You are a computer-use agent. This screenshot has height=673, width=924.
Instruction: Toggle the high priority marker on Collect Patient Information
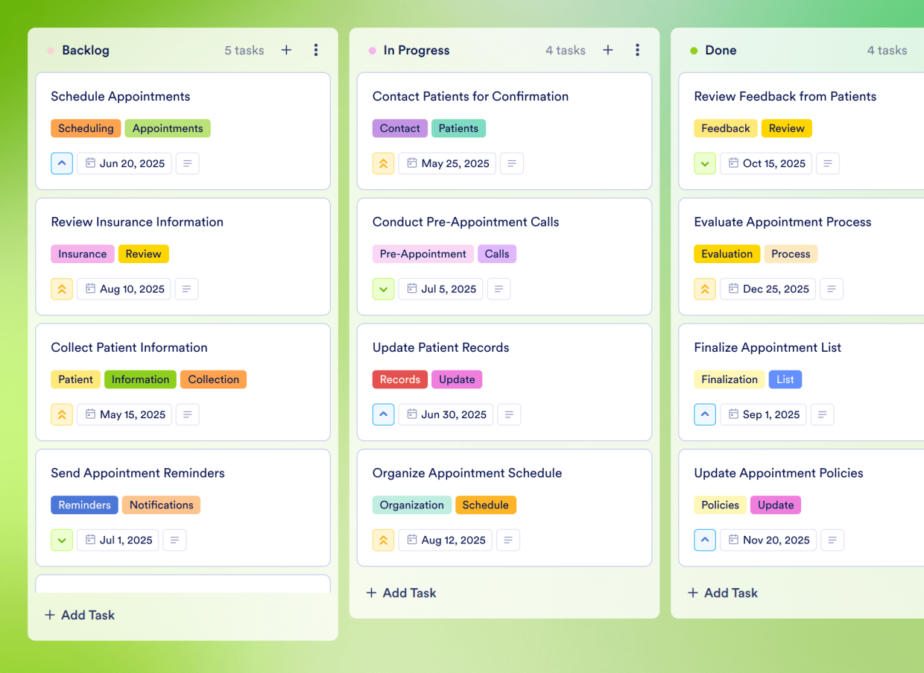[62, 414]
